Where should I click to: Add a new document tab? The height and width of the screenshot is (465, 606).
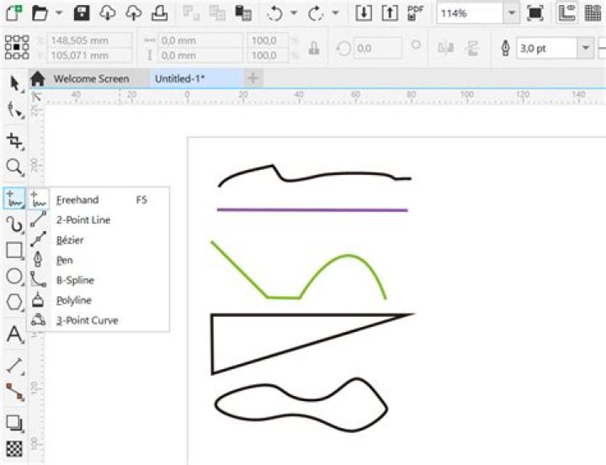pyautogui.click(x=253, y=78)
